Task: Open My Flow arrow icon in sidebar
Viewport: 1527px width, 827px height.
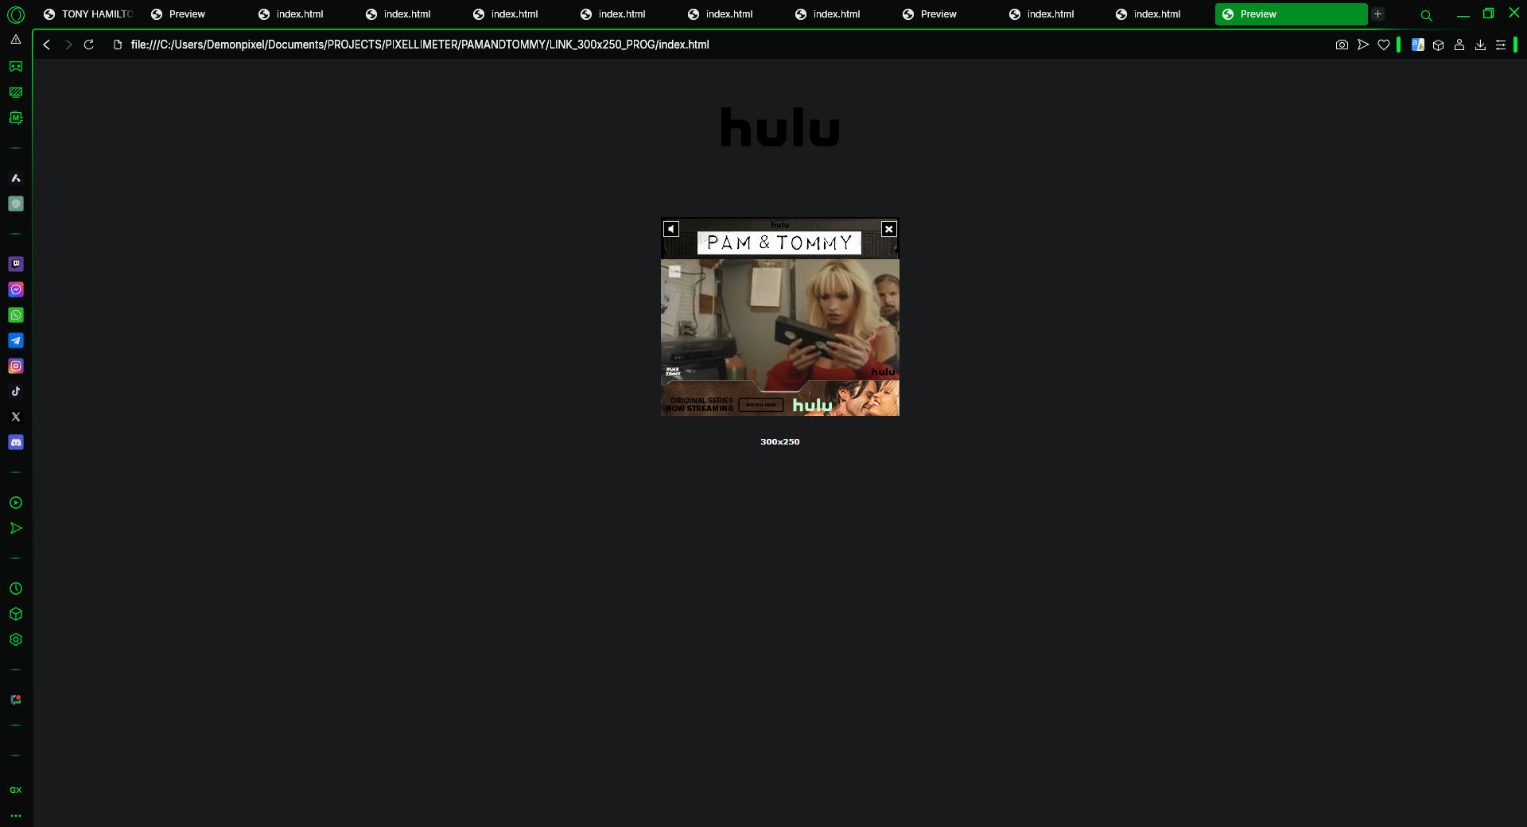Action: 16,528
